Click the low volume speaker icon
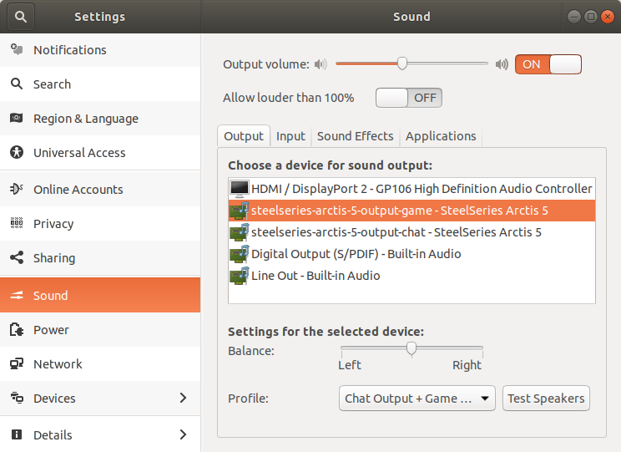Viewport: 621px width, 452px height. 321,64
